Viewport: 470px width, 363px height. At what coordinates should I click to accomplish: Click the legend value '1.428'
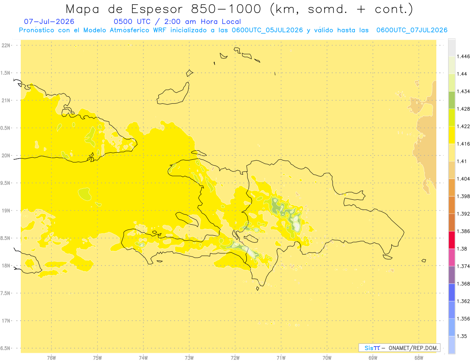pyautogui.click(x=463, y=109)
